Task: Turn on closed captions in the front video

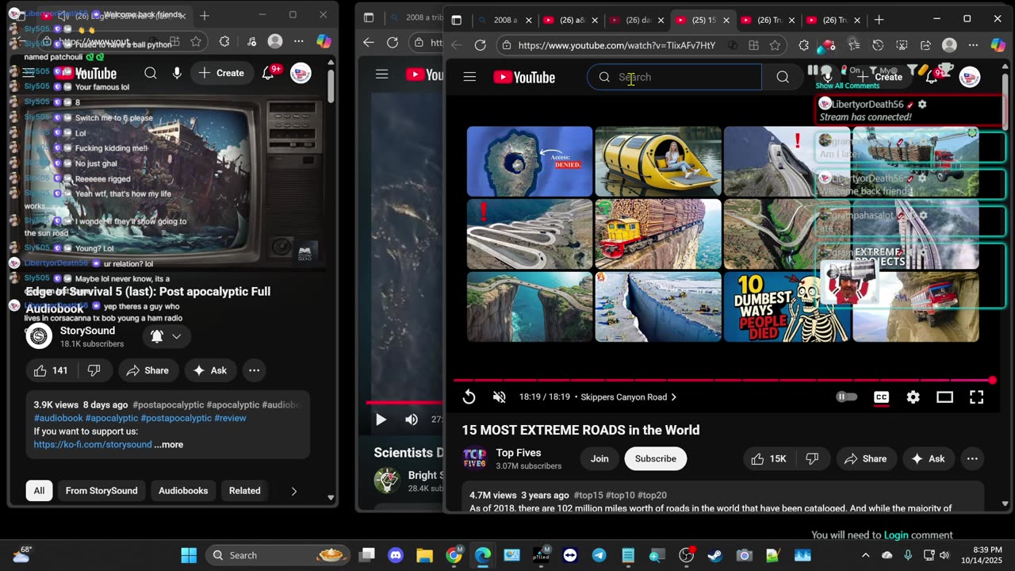Action: [x=881, y=397]
